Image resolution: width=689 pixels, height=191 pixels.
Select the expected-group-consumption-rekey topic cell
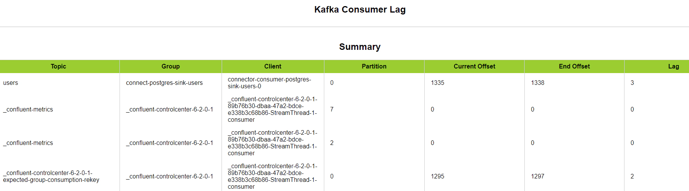pyautogui.click(x=51, y=176)
